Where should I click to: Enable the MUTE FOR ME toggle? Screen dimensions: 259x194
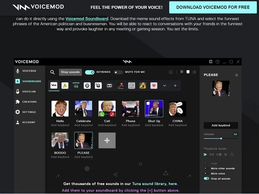coord(118,72)
